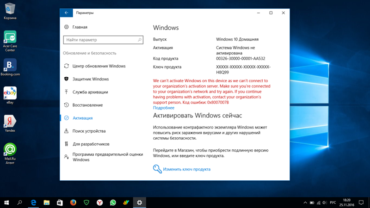370x208 pixels.
Task: Launch Firefox from the taskbar
Action: 73,202
